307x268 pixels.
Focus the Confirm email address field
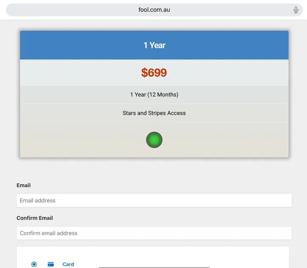(x=154, y=233)
